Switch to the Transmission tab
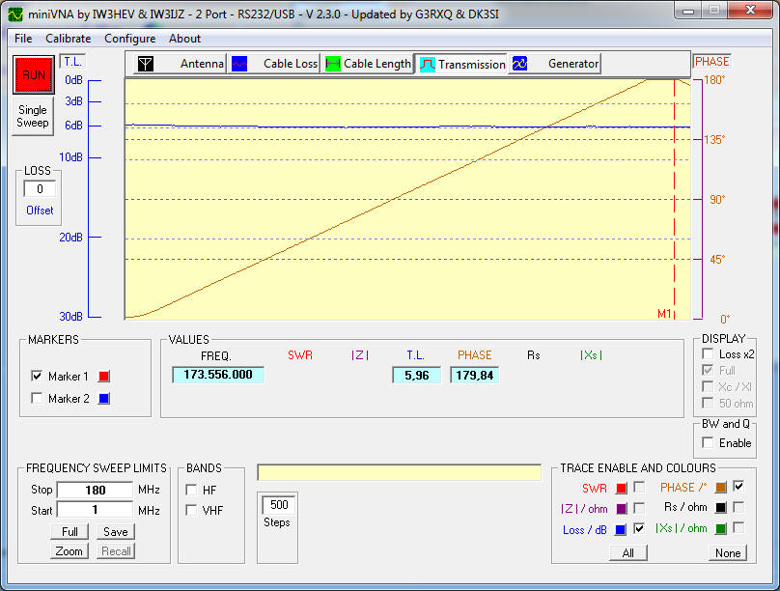The height and width of the screenshot is (591, 780). (461, 64)
